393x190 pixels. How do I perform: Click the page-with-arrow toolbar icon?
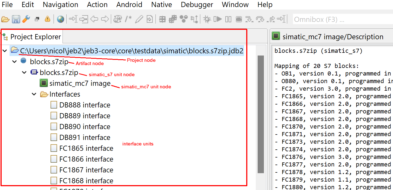(x=149, y=19)
